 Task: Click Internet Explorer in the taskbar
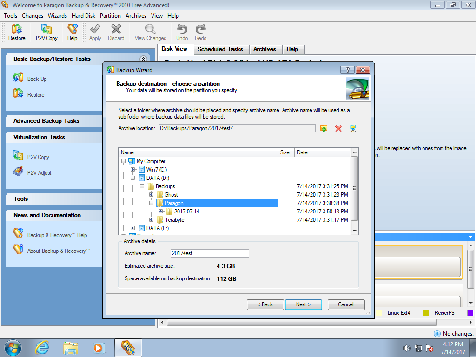click(x=42, y=347)
